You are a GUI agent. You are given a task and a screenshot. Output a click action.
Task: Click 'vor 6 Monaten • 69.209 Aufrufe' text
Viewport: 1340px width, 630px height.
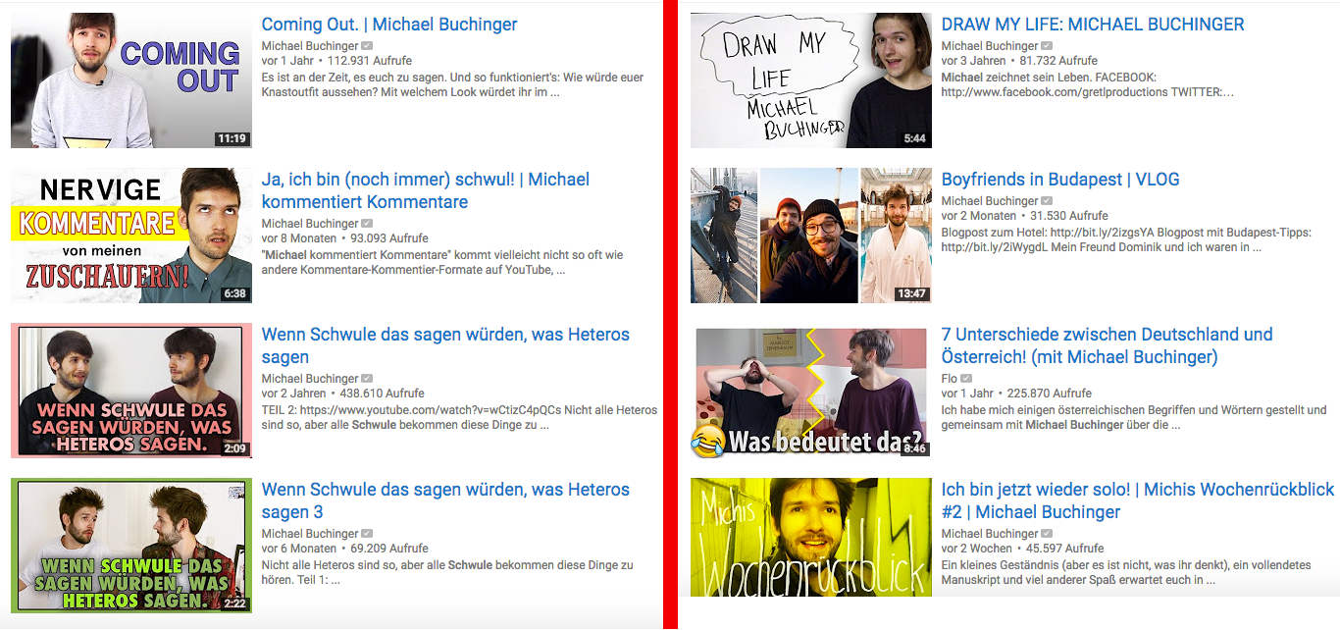343,549
